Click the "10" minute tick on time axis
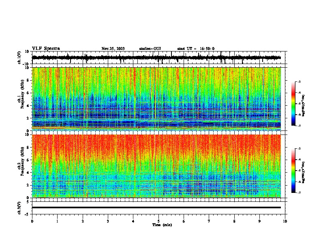Screen dimensions: 321x248 pos(285,221)
